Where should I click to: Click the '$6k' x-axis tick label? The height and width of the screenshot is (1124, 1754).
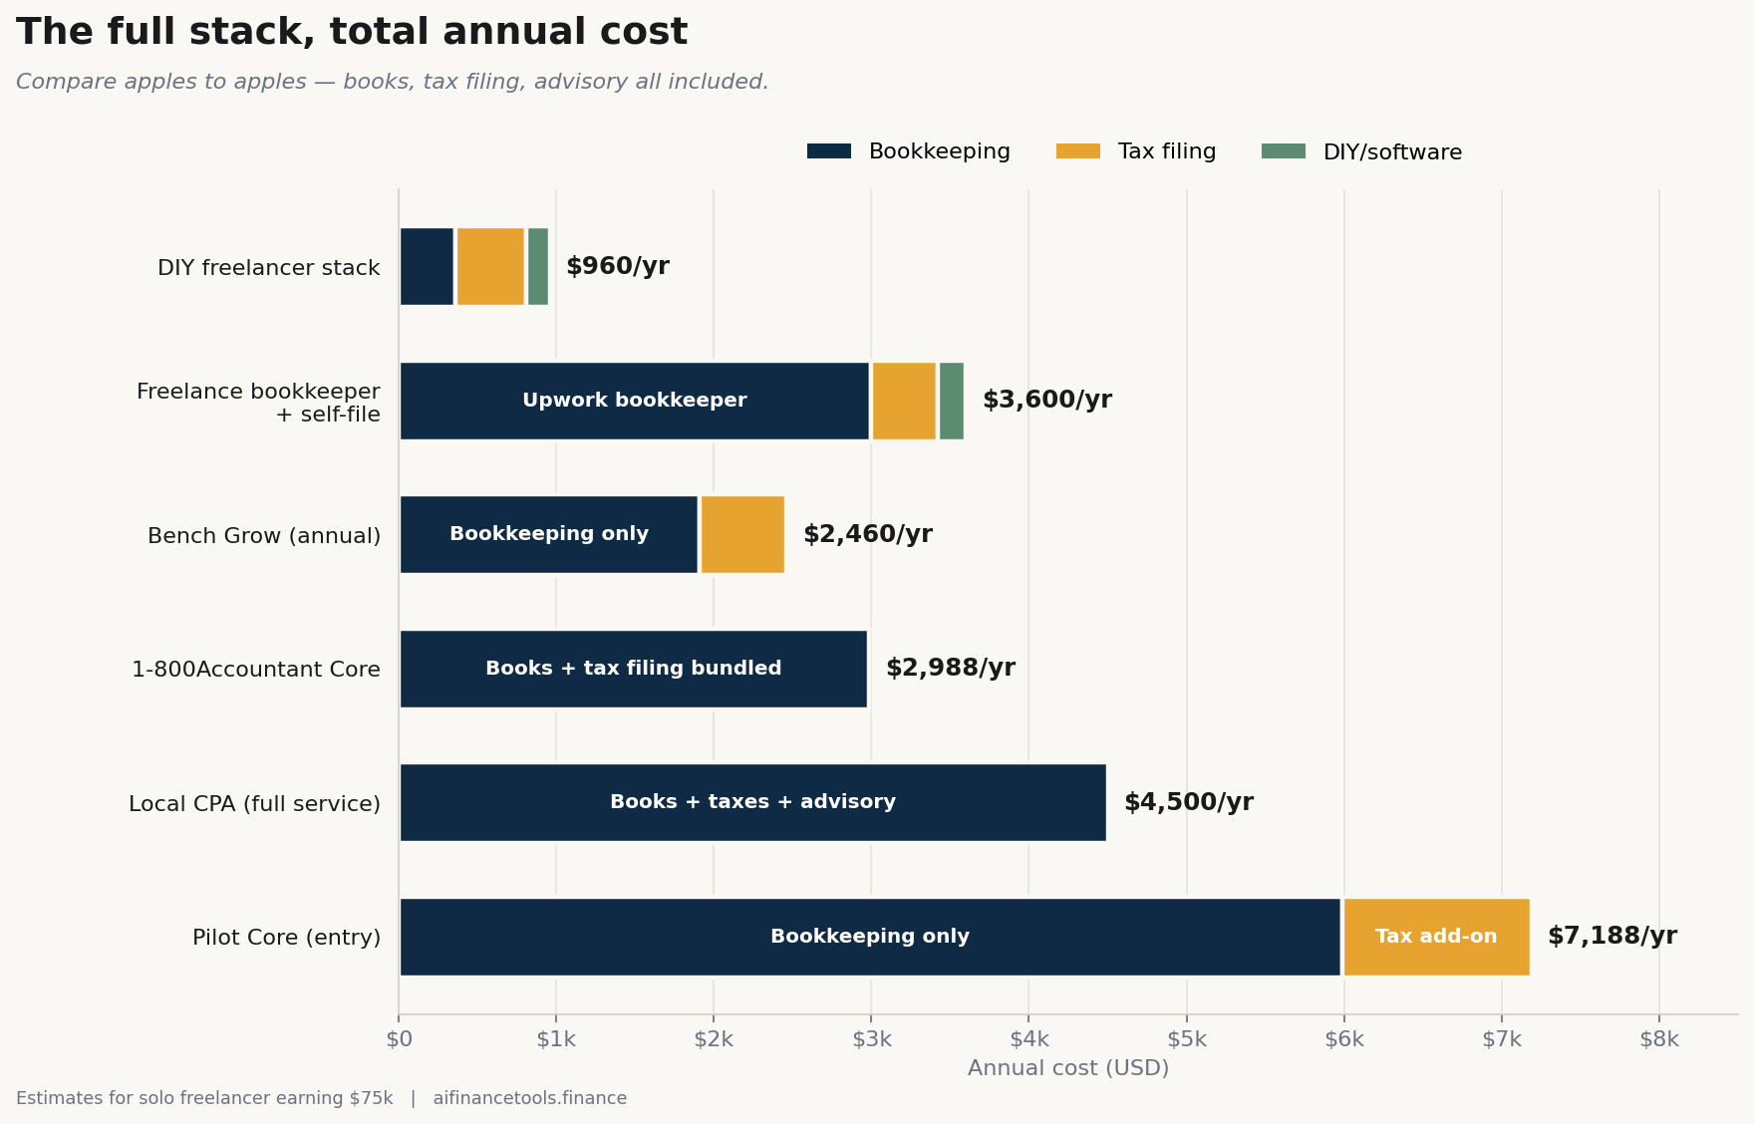click(1344, 1039)
